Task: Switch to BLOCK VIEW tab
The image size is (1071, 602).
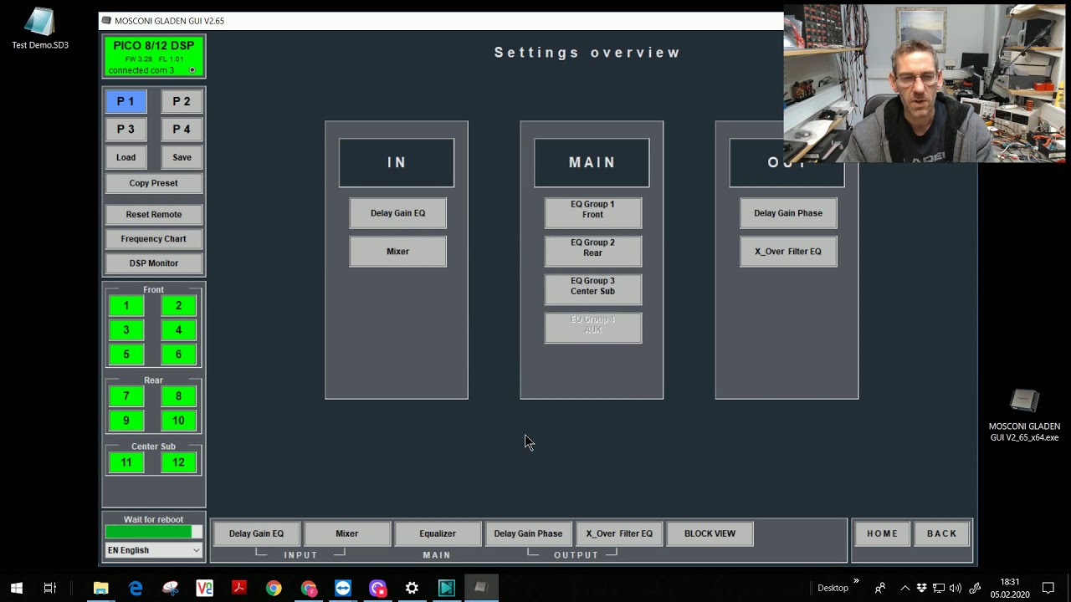Action: pos(710,533)
